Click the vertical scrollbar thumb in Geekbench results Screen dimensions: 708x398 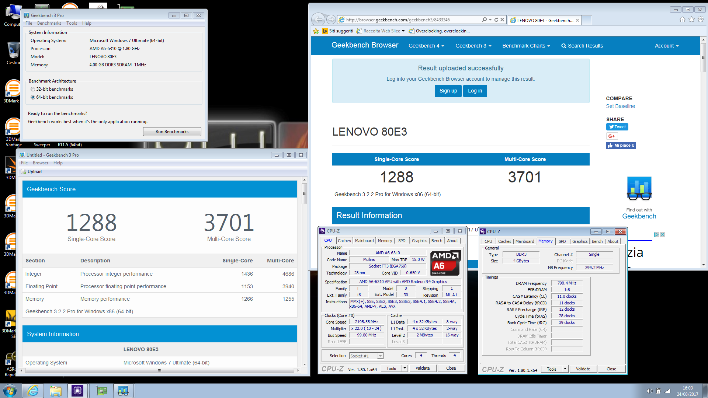(x=305, y=193)
